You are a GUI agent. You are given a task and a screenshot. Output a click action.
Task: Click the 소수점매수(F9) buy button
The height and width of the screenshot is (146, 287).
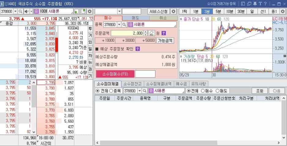tap(115, 74)
